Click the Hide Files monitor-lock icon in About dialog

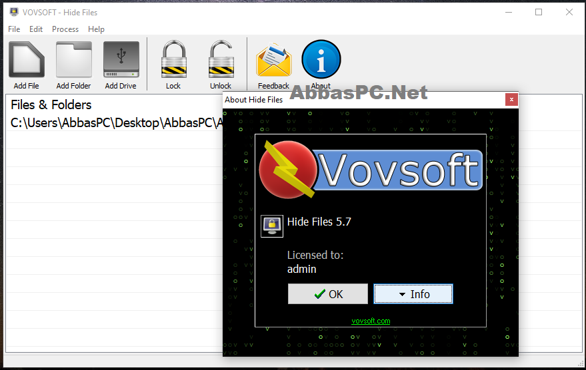point(272,226)
